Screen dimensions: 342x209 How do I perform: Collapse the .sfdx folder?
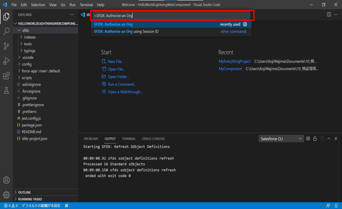[x=46, y=30]
